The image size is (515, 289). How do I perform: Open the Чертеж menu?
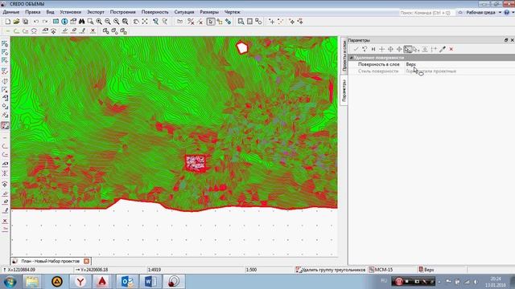pos(233,12)
